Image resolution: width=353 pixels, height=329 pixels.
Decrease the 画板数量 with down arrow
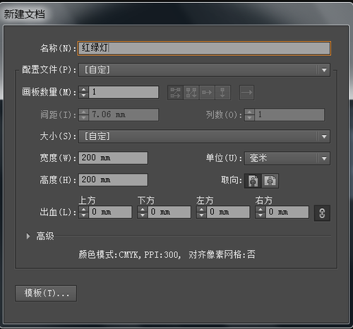(x=83, y=95)
